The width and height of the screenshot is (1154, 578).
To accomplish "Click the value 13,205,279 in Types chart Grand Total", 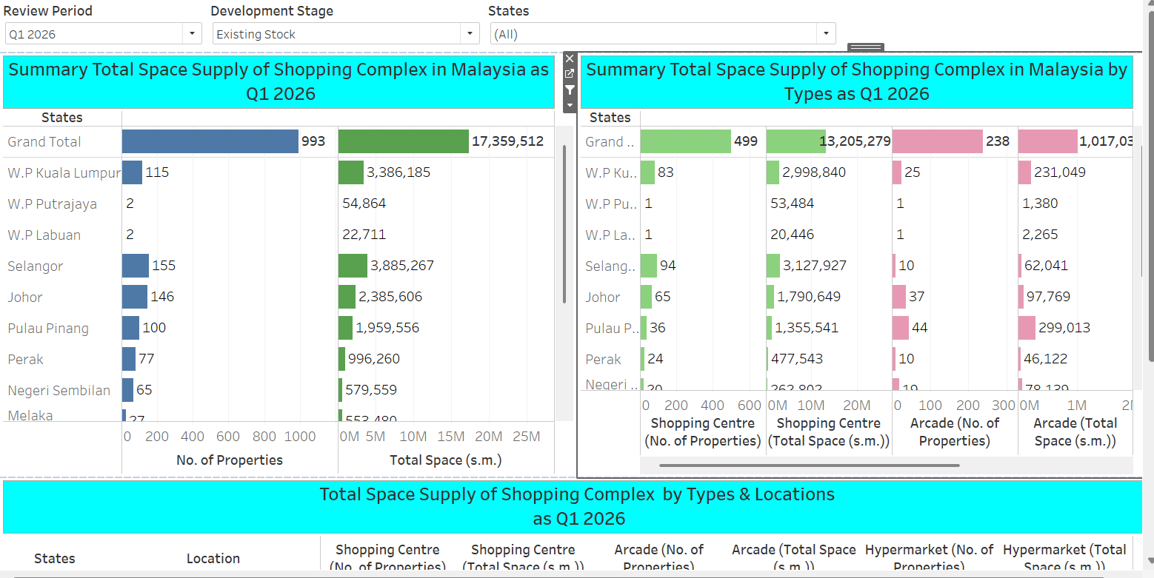I will (855, 141).
